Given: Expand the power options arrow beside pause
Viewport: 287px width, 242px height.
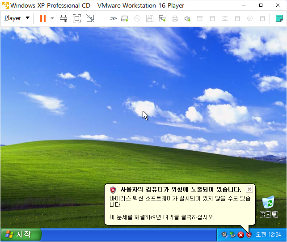Looking at the screenshot, I should click(52, 18).
